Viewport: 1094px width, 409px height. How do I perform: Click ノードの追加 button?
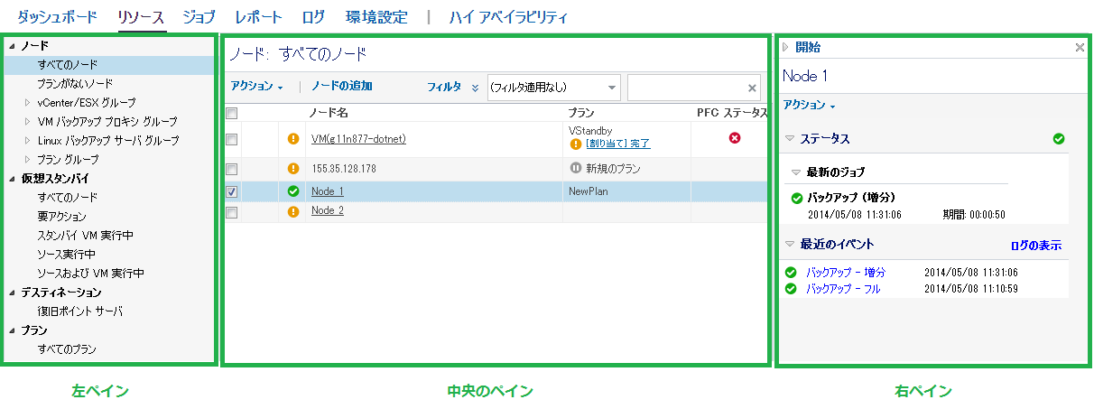pyautogui.click(x=342, y=87)
